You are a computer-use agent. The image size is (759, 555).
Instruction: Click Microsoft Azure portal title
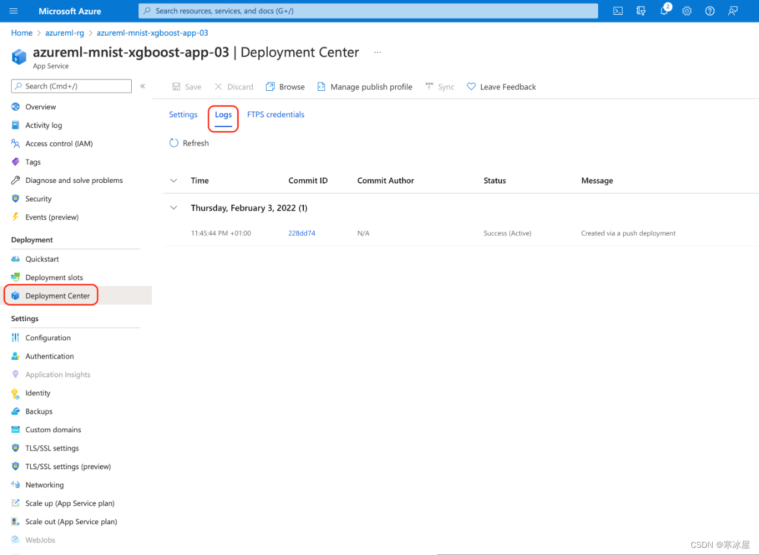coord(70,11)
